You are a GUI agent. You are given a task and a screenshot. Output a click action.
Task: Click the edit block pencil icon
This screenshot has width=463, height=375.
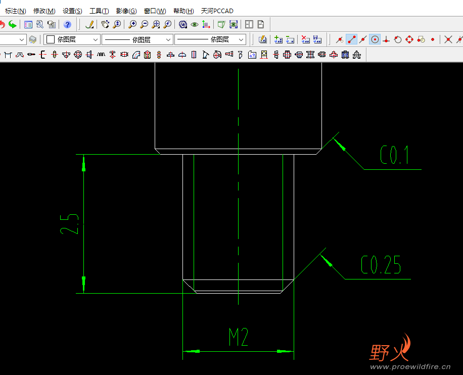pyautogui.click(x=262, y=39)
